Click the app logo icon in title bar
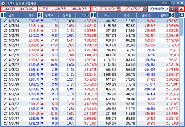This screenshot has width=185, height=127. pyautogui.click(x=3, y=3)
